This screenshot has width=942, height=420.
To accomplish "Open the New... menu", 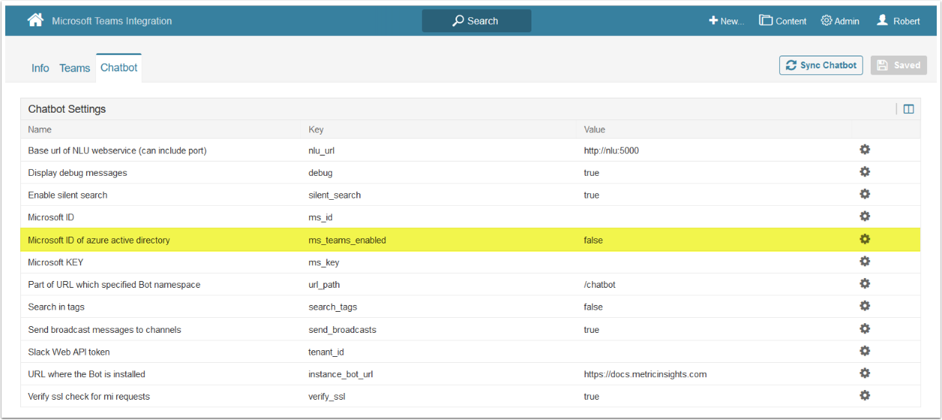I will [x=727, y=21].
